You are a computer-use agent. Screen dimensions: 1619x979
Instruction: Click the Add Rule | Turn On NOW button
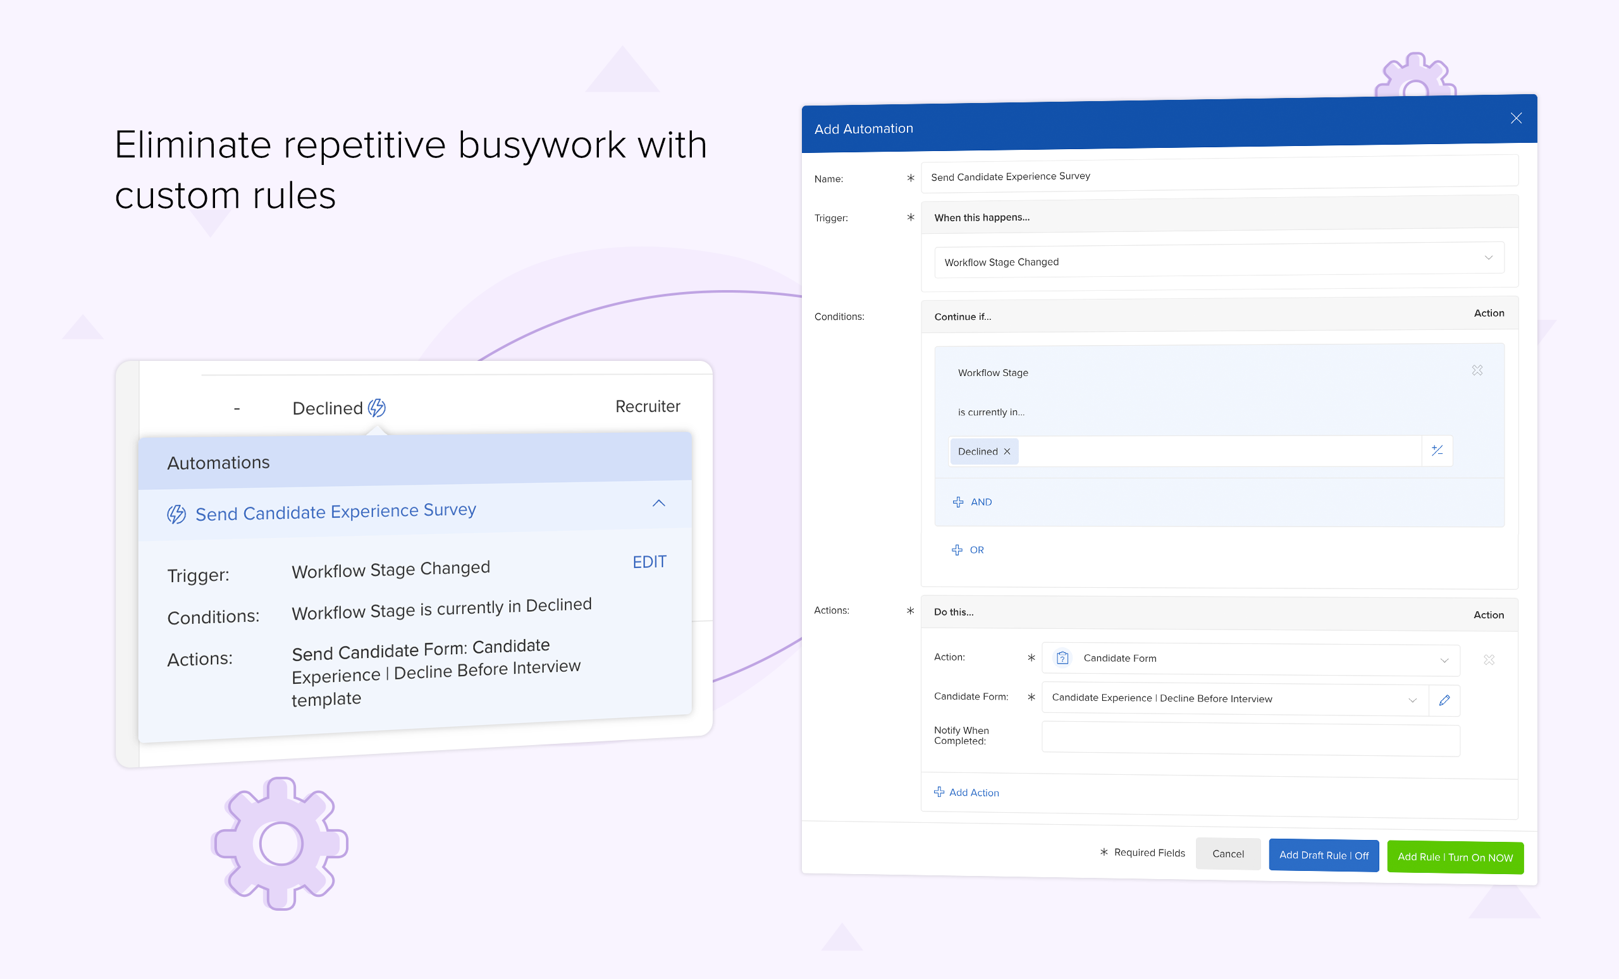click(1455, 858)
